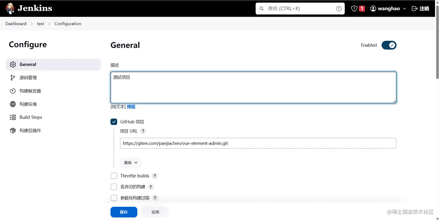Open the wanghao user dropdown chevron
This screenshot has height=221, width=440.
[x=404, y=9]
